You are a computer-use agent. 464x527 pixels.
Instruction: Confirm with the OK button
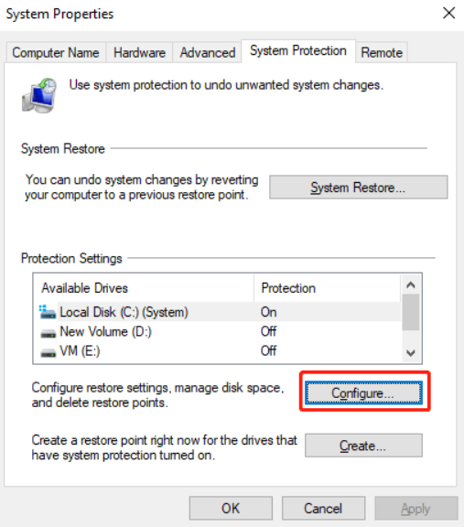(x=231, y=508)
